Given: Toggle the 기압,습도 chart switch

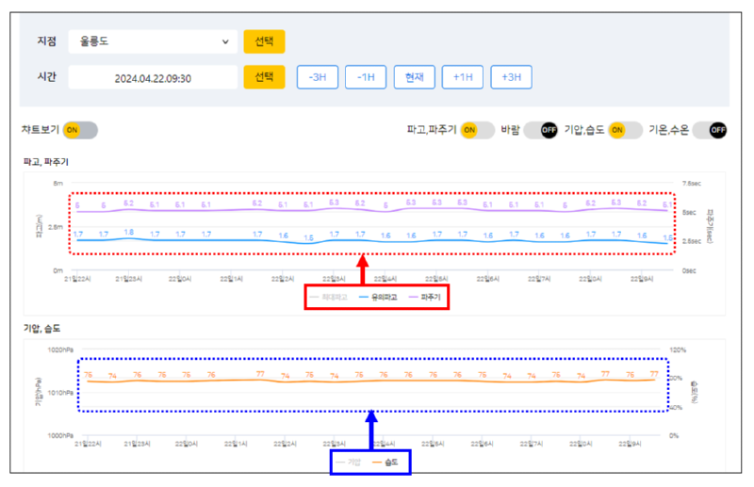Looking at the screenshot, I should click(x=625, y=130).
